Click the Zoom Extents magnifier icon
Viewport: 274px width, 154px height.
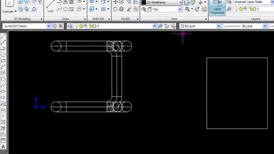point(188,9)
